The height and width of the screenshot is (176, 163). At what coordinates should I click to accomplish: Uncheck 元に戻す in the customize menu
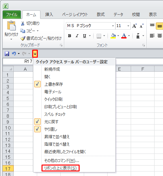pyautogui.click(x=37, y=122)
